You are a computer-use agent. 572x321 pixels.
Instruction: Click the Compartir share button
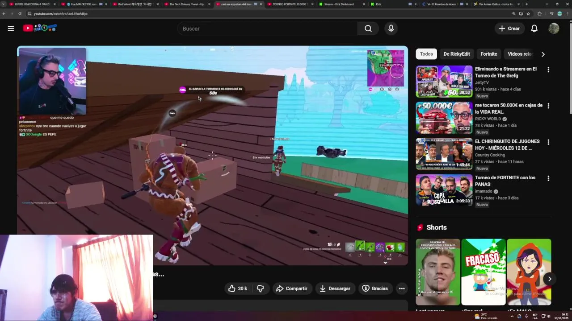coord(291,288)
